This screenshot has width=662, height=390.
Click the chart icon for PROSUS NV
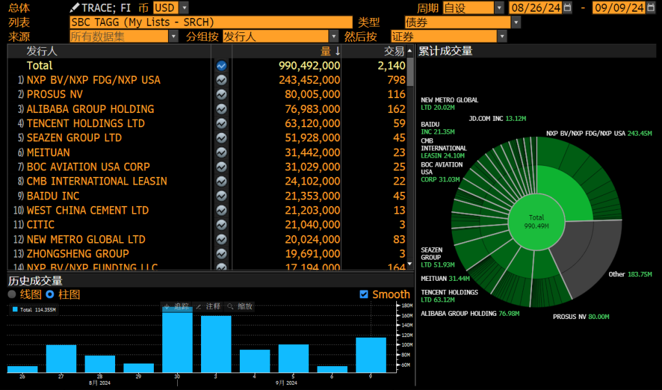(222, 95)
